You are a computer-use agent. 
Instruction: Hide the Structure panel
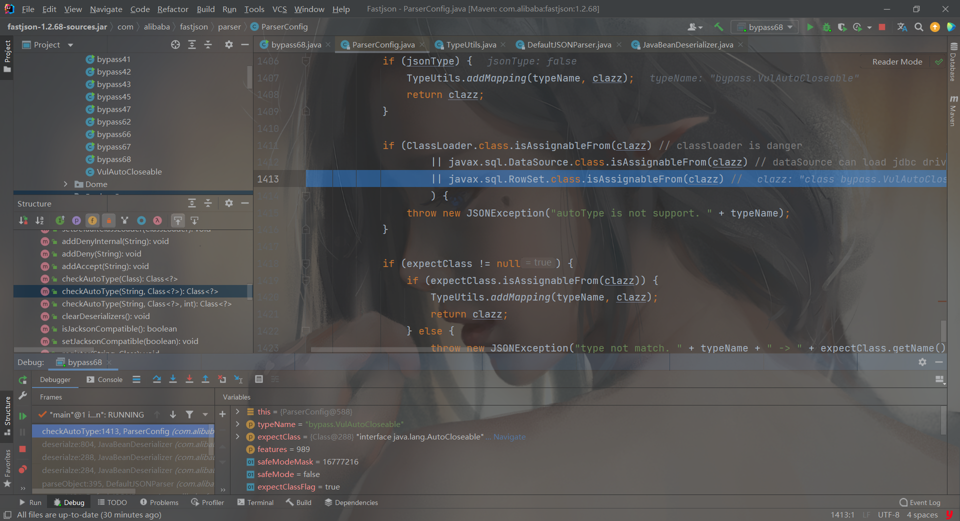[244, 203]
